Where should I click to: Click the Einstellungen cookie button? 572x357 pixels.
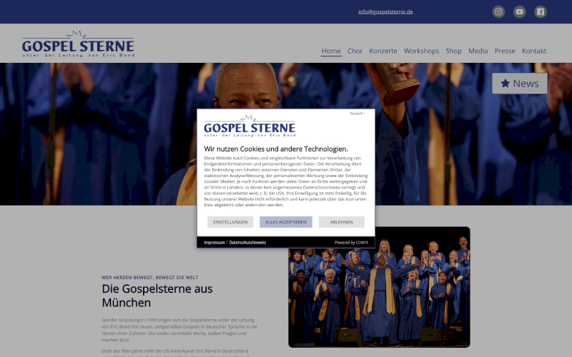230,222
